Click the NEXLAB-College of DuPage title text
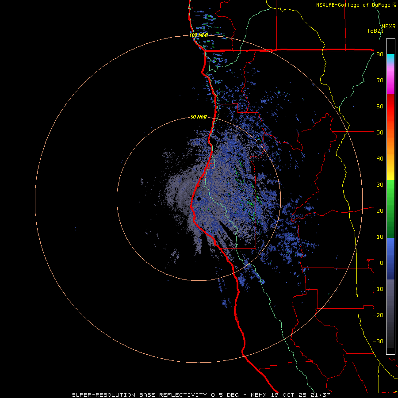Viewport: 398px width, 398px height. (x=353, y=5)
